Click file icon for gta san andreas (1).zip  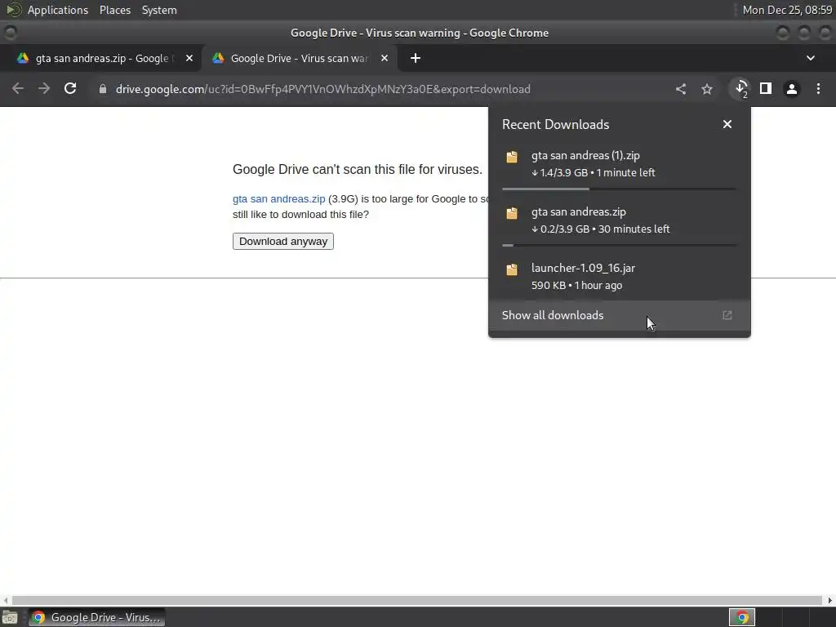click(512, 156)
